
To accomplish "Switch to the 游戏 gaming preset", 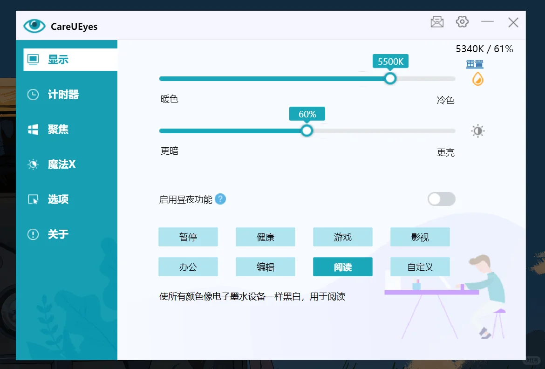I will (x=342, y=237).
